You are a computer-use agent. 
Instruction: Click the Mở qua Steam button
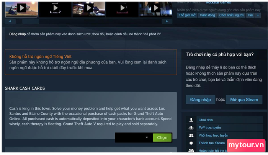[244, 100]
